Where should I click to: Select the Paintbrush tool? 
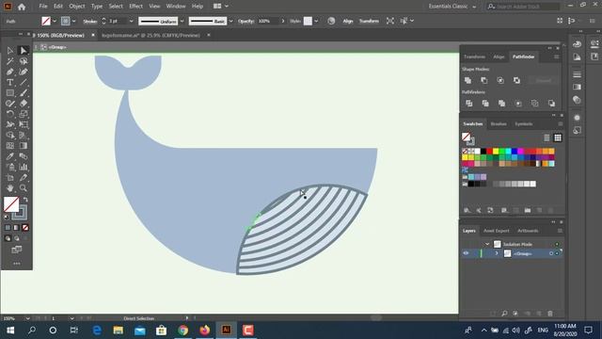pyautogui.click(x=24, y=93)
